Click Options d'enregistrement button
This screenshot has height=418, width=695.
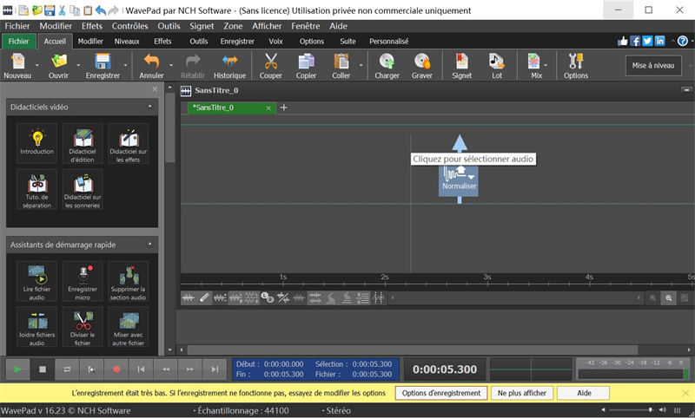(x=441, y=393)
